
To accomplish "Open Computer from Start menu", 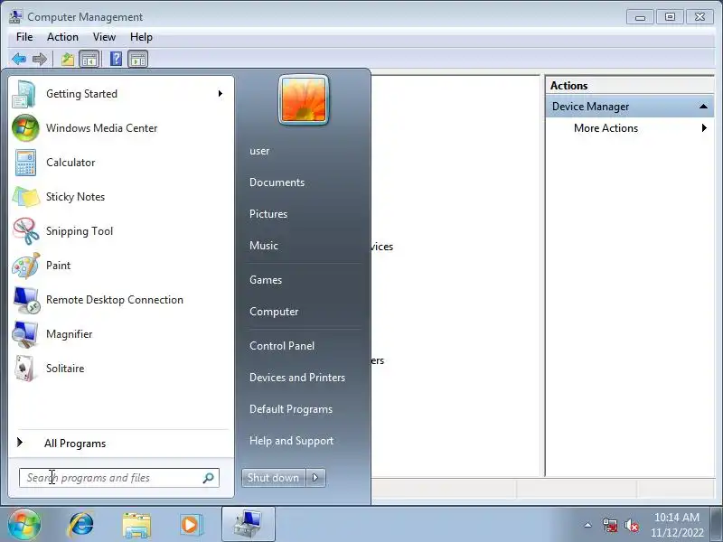I will (274, 312).
